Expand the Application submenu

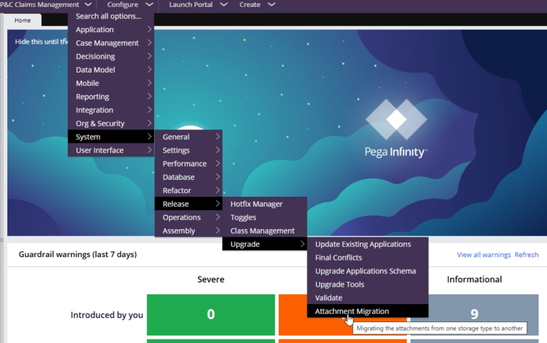point(111,29)
